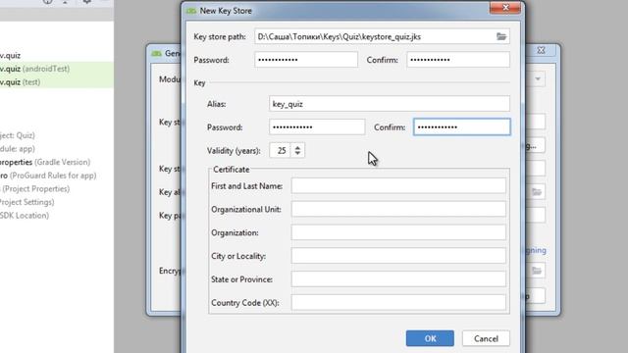Image resolution: width=628 pixels, height=353 pixels.
Task: Confirm the new key store with OK
Action: [x=430, y=338]
